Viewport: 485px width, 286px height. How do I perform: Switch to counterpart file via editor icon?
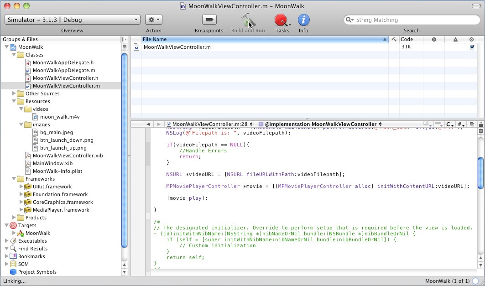[x=472, y=124]
